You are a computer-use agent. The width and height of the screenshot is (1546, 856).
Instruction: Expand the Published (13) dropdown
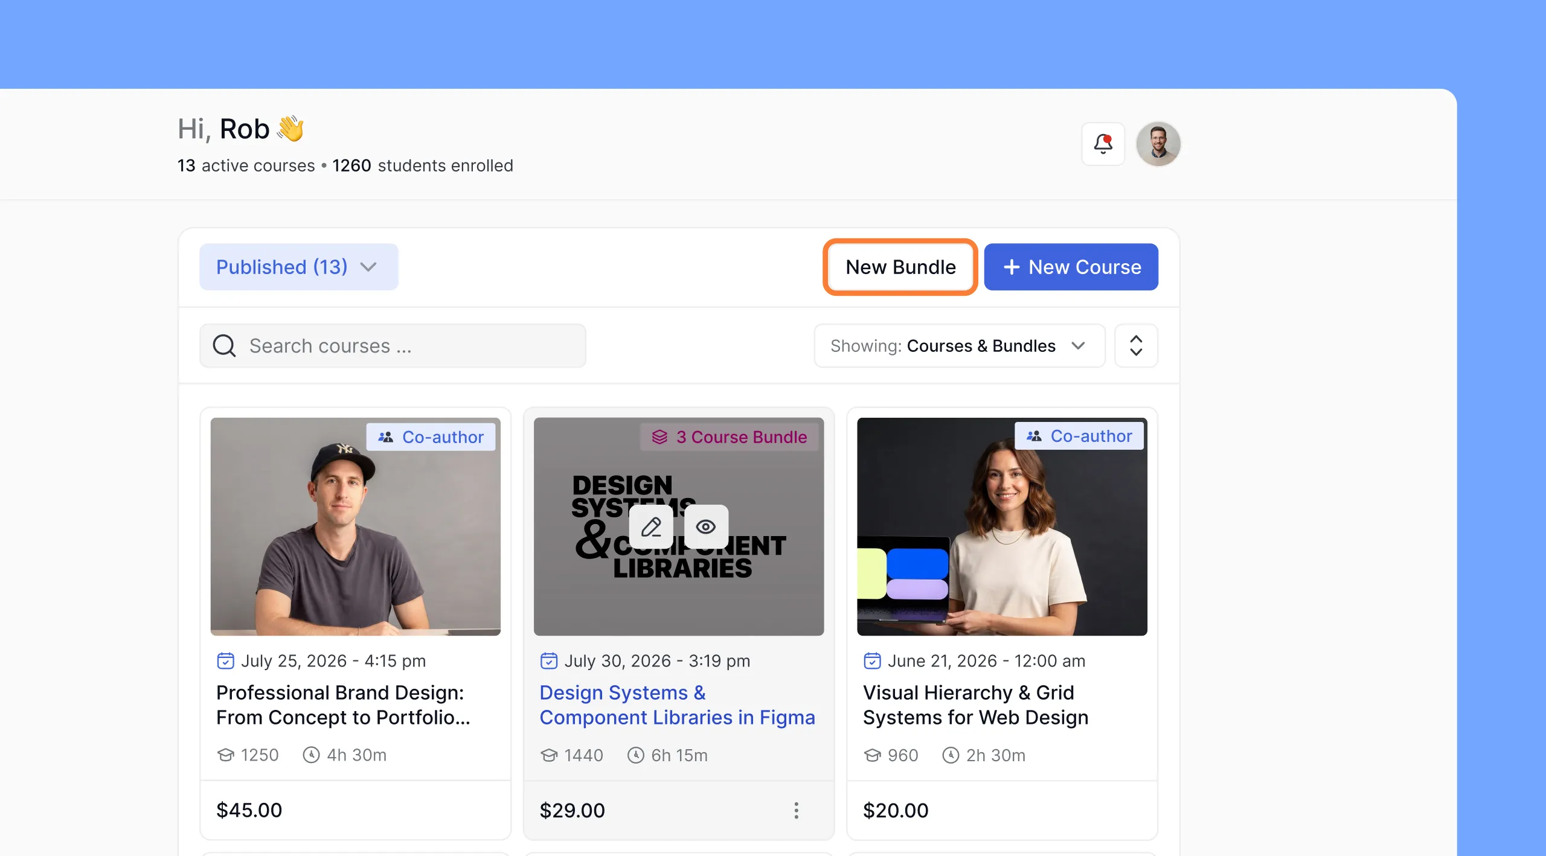(x=299, y=267)
